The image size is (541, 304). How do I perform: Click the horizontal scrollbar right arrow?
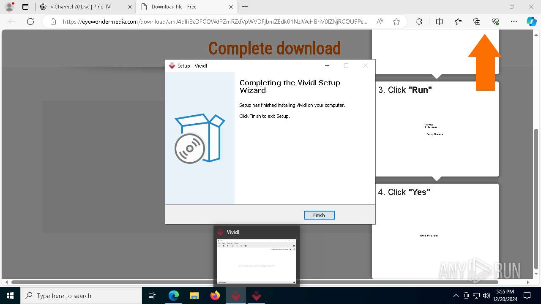coord(528,282)
